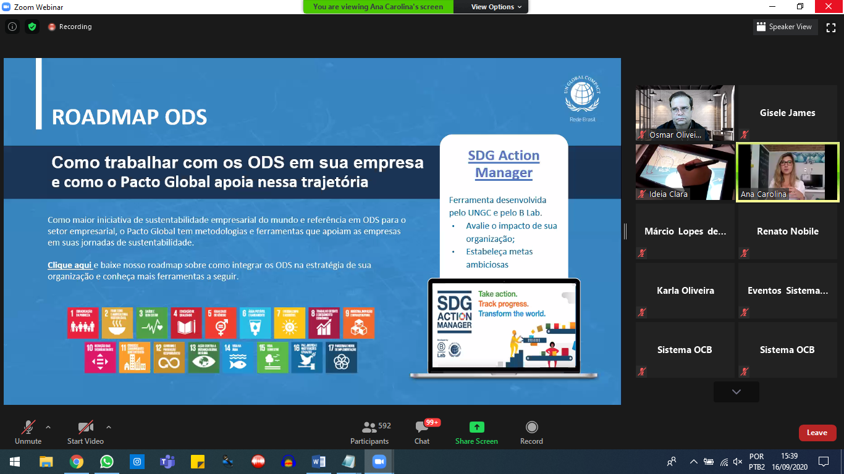
Task: Open WhatsApp from taskbar
Action: tap(107, 461)
